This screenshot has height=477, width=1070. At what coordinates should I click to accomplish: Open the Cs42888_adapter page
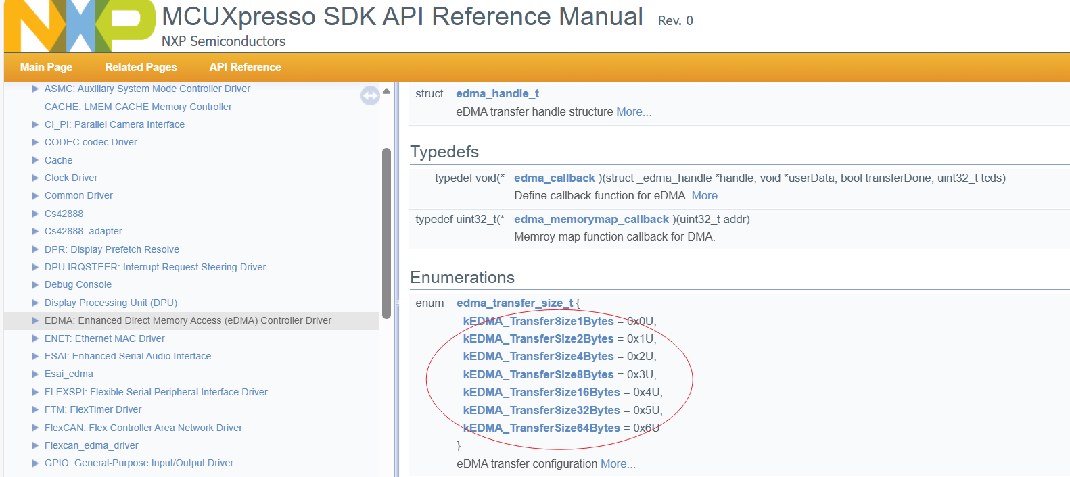tap(83, 231)
